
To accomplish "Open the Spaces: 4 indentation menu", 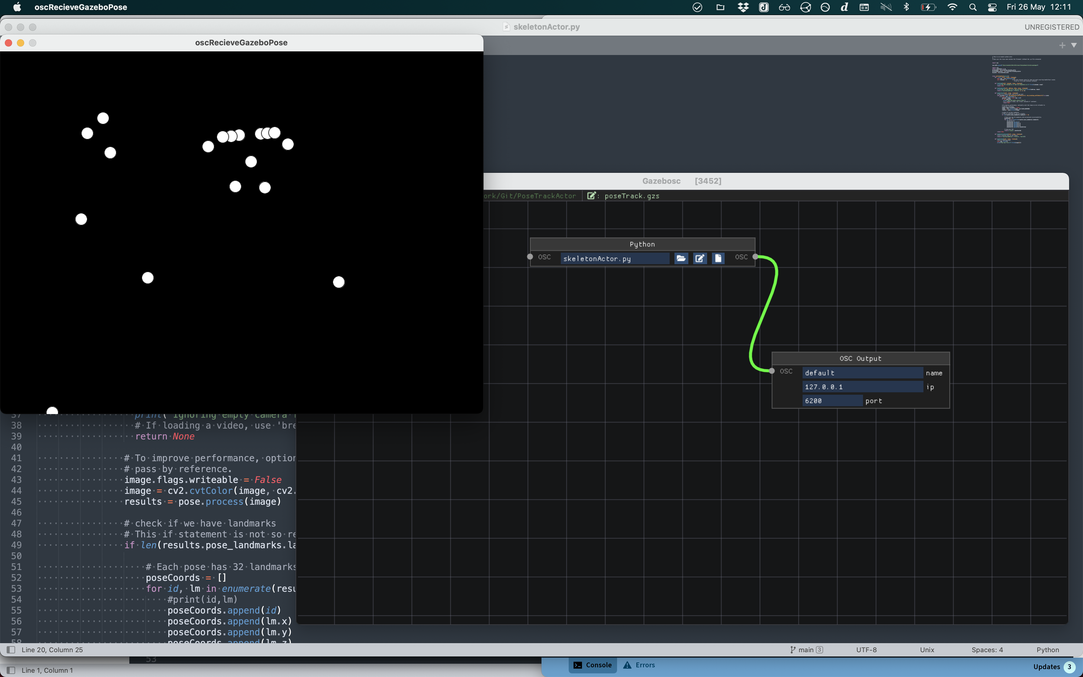I will click(987, 650).
